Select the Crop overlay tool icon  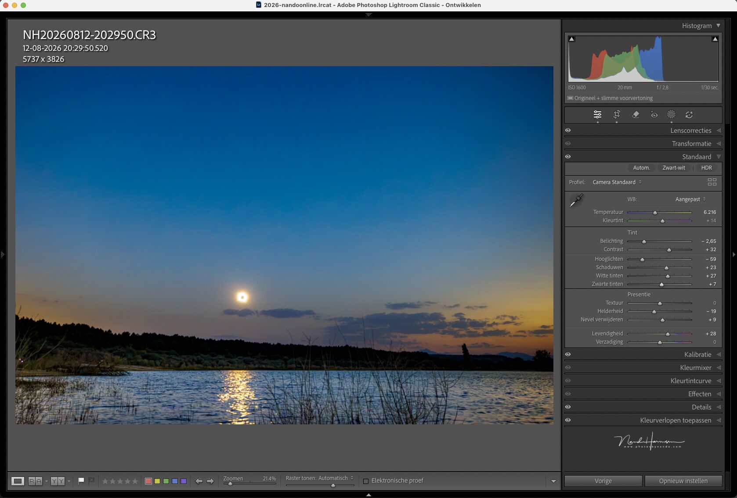click(617, 114)
